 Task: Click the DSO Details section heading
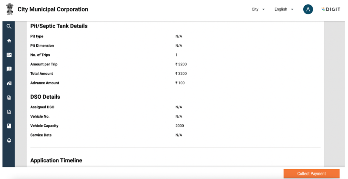coord(45,97)
